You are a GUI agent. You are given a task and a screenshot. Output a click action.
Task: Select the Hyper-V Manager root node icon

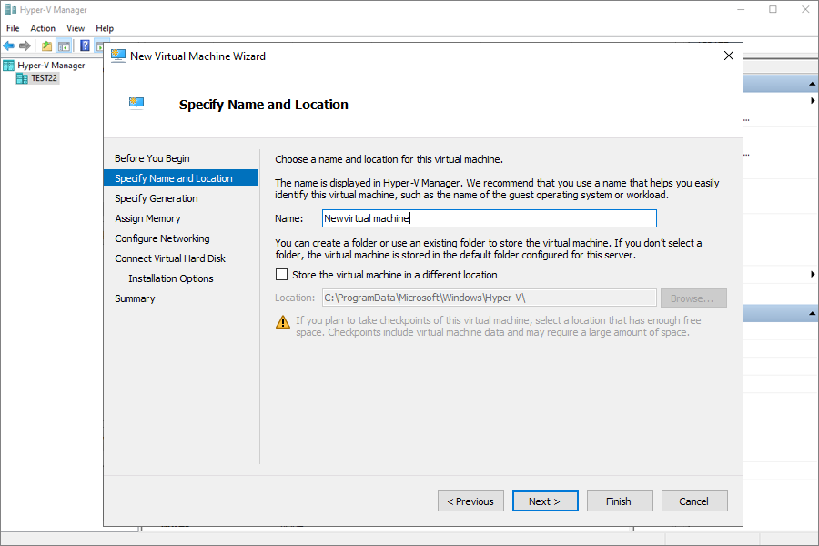tap(9, 66)
